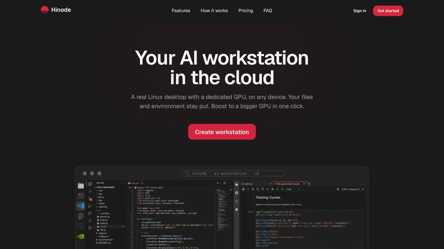Open the NVIDIA dock icon
Image resolution: width=444 pixels, height=249 pixels.
(81, 236)
